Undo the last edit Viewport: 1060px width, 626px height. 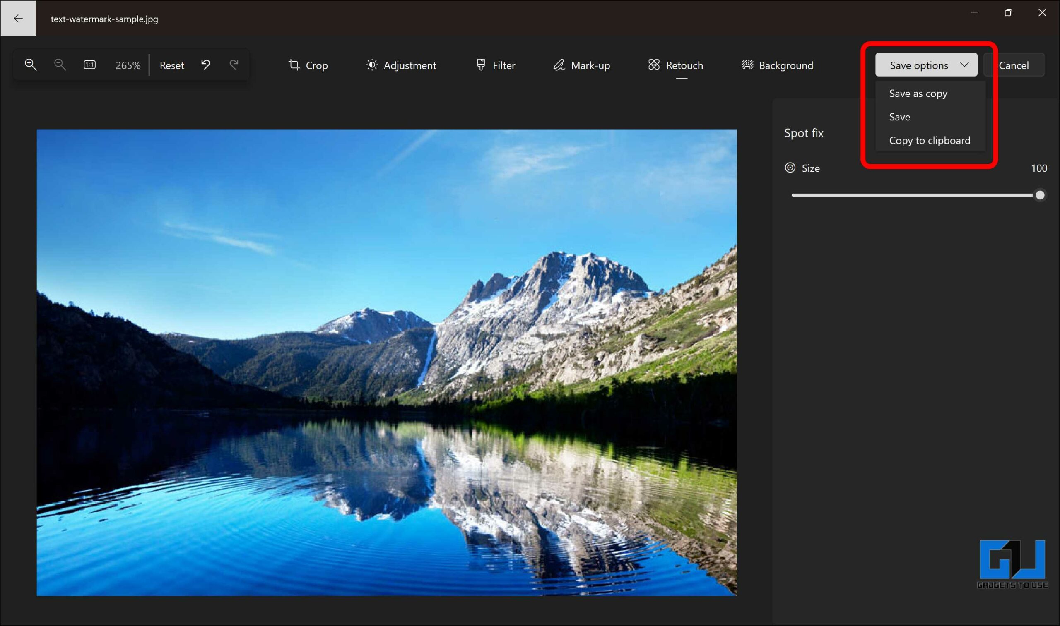click(x=206, y=65)
